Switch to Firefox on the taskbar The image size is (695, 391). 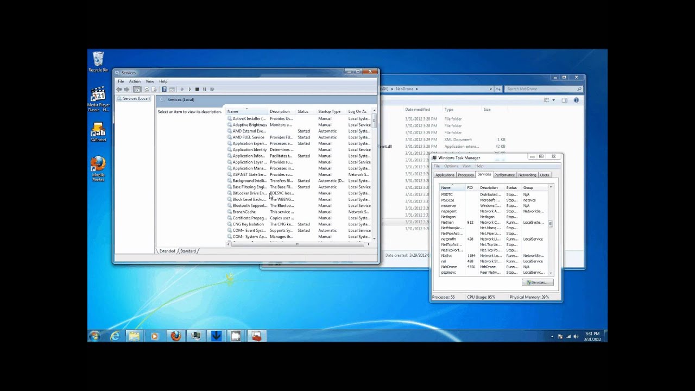pyautogui.click(x=175, y=336)
